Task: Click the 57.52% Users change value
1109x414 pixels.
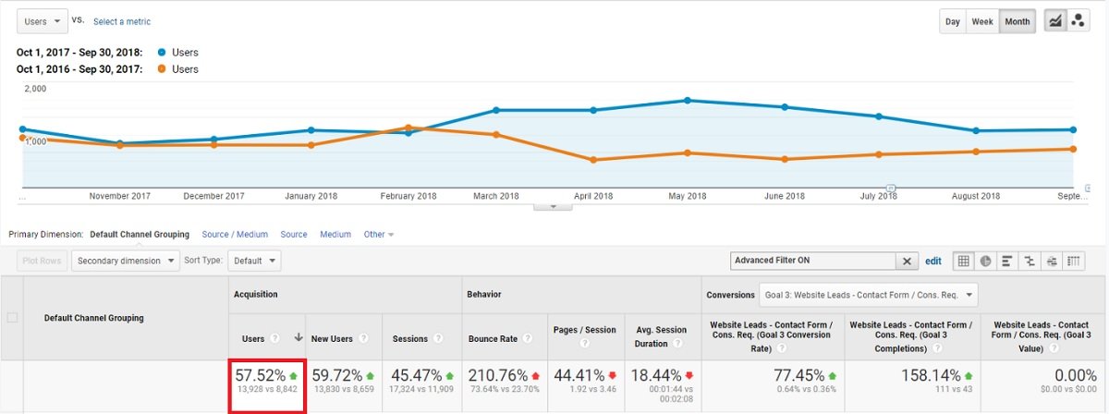Action: click(261, 376)
